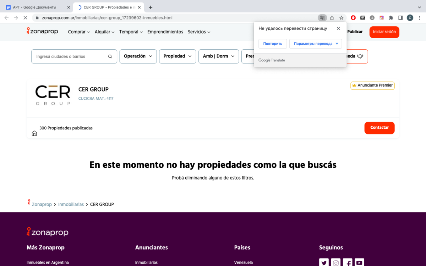Open the red Opera-style extension icon
This screenshot has height=266, width=426.
353,18
